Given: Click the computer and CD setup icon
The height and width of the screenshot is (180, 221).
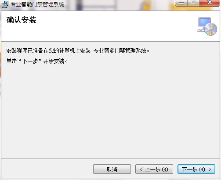Looking at the screenshot, I should click(x=207, y=26).
